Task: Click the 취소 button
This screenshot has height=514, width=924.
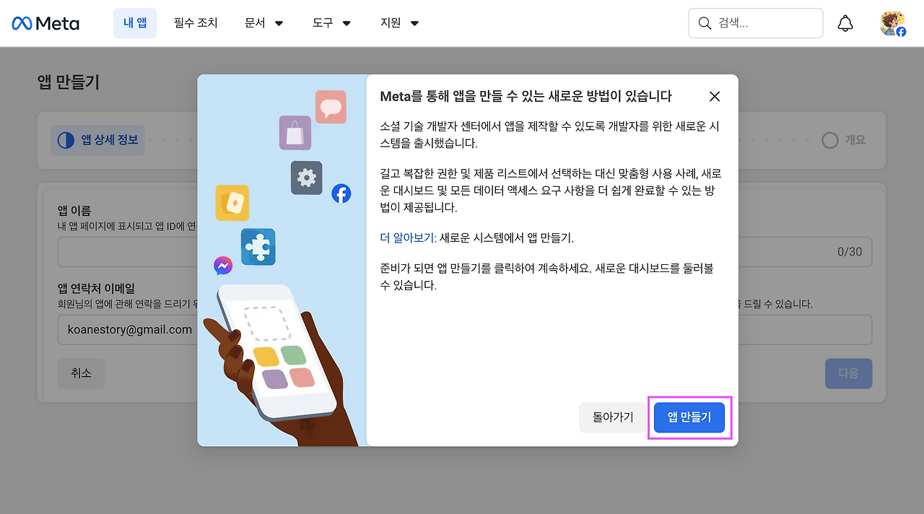Action: (x=81, y=373)
